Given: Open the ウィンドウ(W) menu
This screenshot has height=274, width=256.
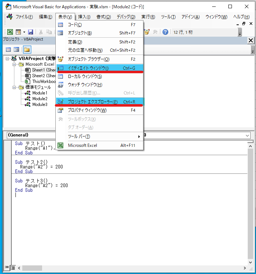Looking at the screenshot, I should click(x=216, y=17).
